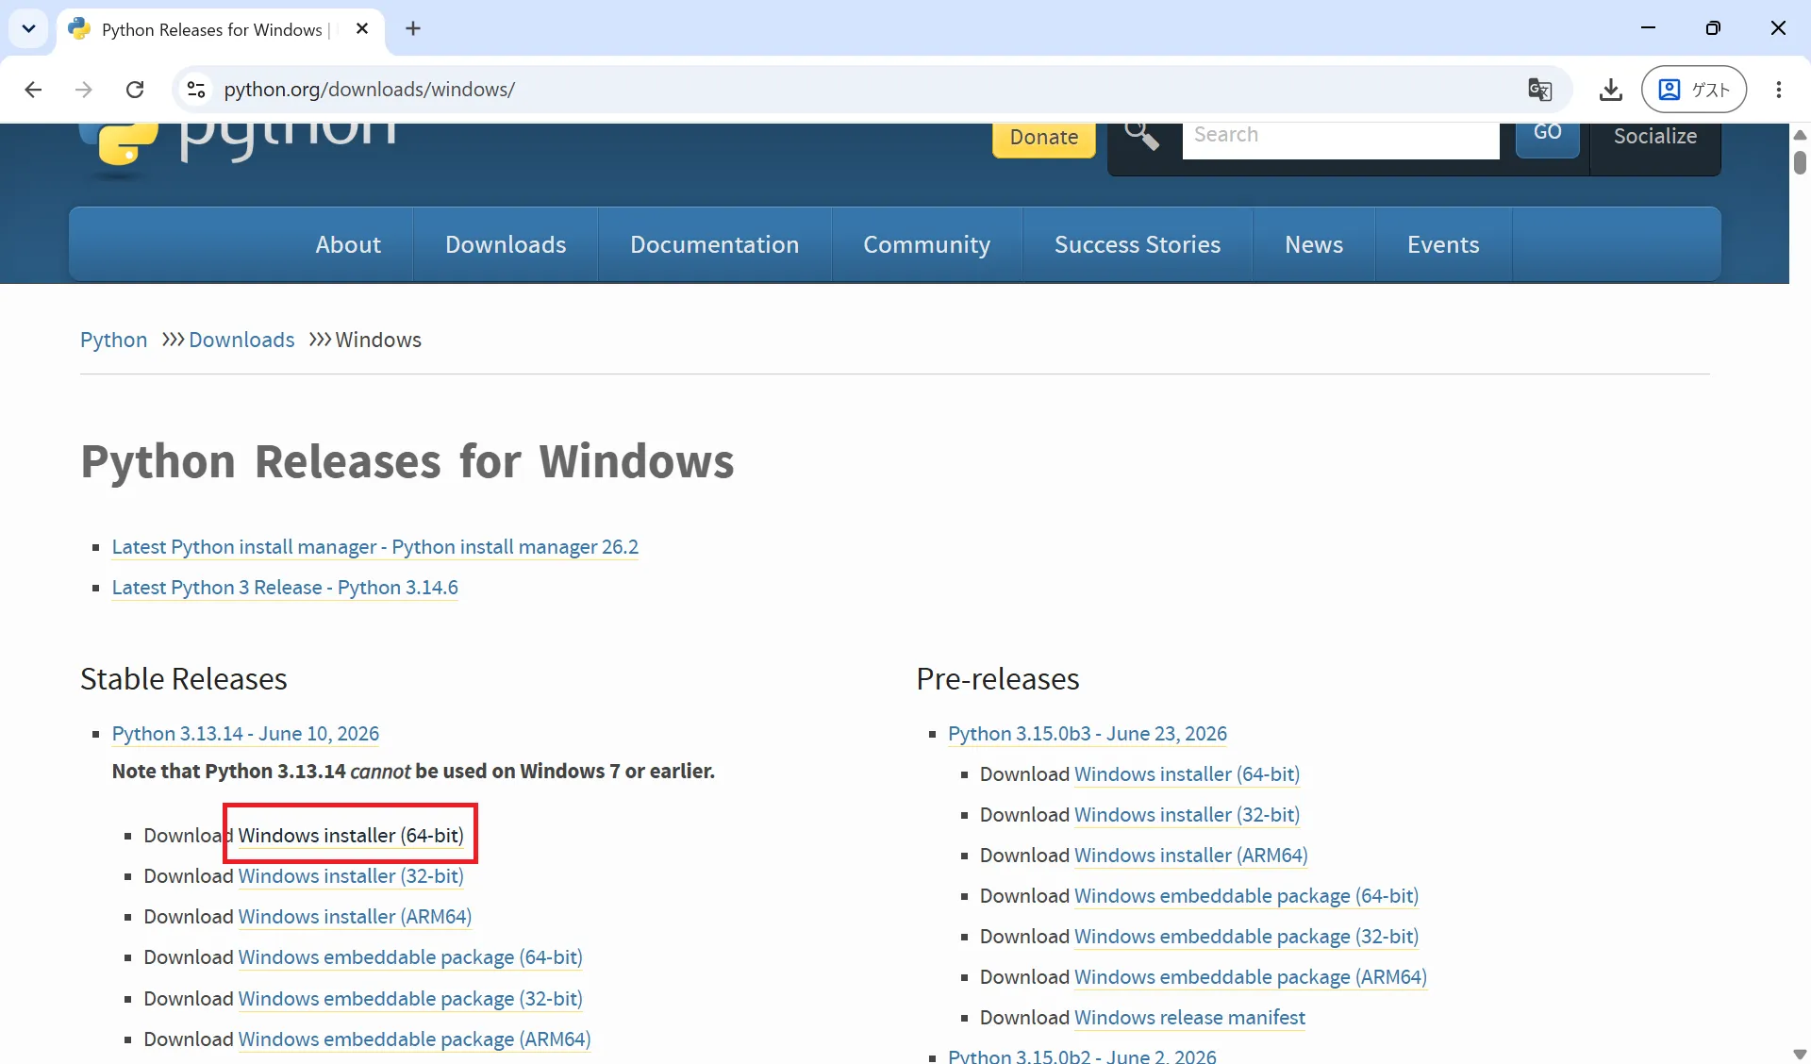Open Latest Python install manager 26.2 link
The width and height of the screenshot is (1811, 1064).
[375, 547]
